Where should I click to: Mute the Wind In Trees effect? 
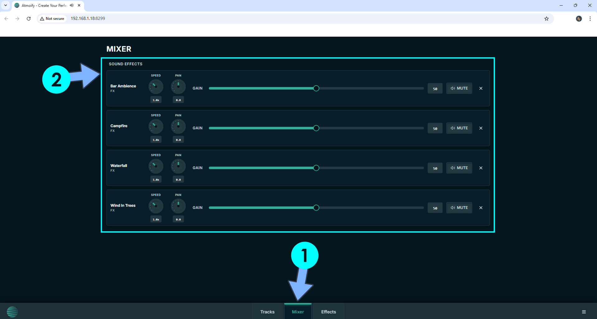tap(459, 208)
